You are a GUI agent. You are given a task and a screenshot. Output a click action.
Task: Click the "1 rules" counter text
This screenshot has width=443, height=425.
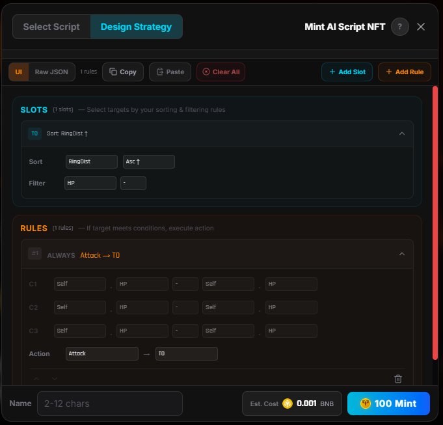click(88, 72)
